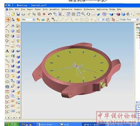Screen dimensions: 140x126
Task: Open the Assemblies menu
Action: point(55,9)
